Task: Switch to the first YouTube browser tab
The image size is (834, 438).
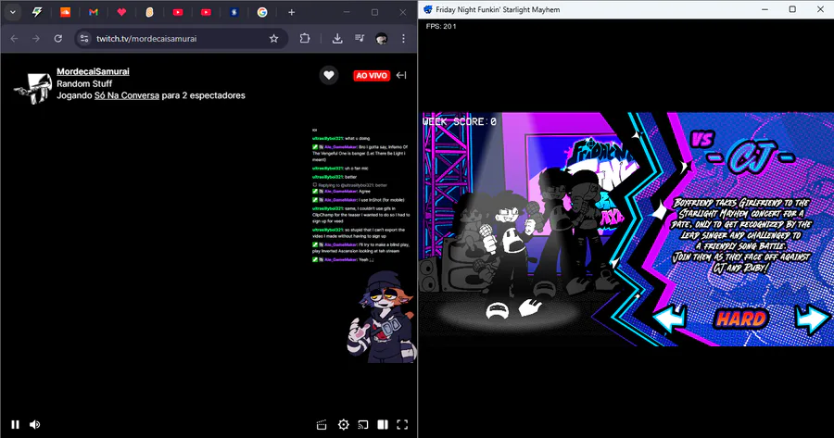Action: 178,12
